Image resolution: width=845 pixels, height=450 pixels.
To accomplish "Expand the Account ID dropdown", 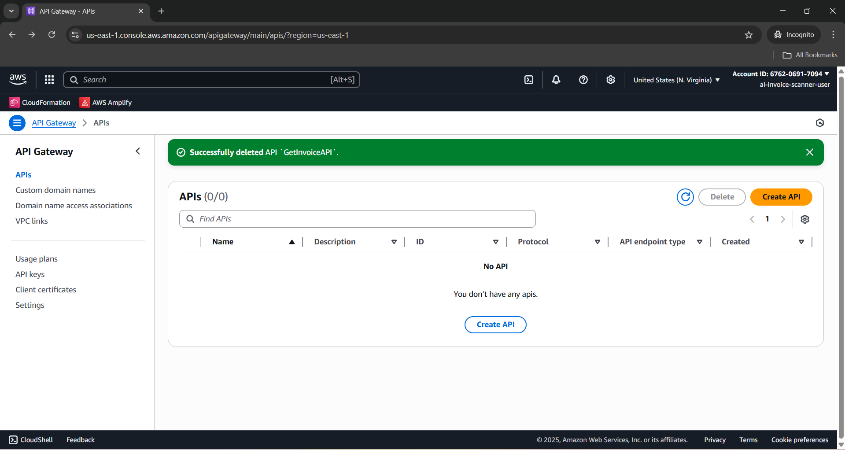I will coord(780,74).
